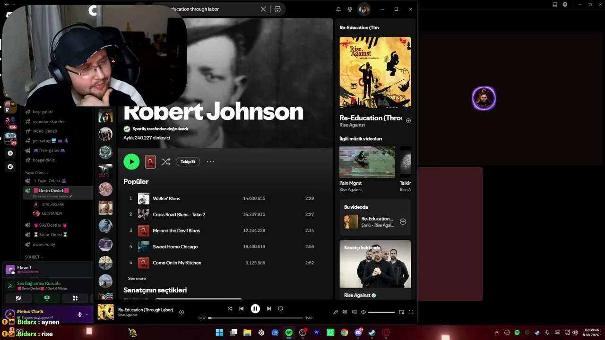
Task: Clear the Spotify search field
Action: tap(264, 9)
